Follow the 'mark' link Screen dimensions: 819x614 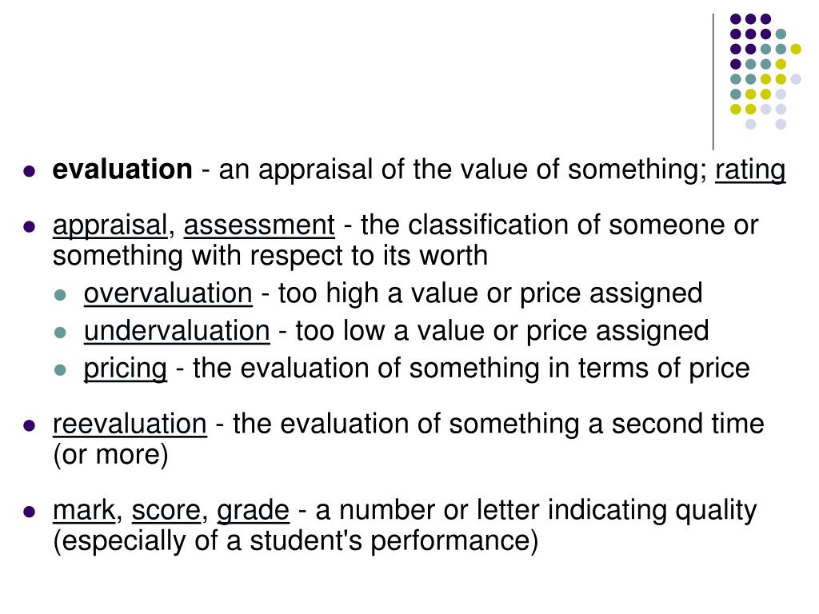[84, 510]
